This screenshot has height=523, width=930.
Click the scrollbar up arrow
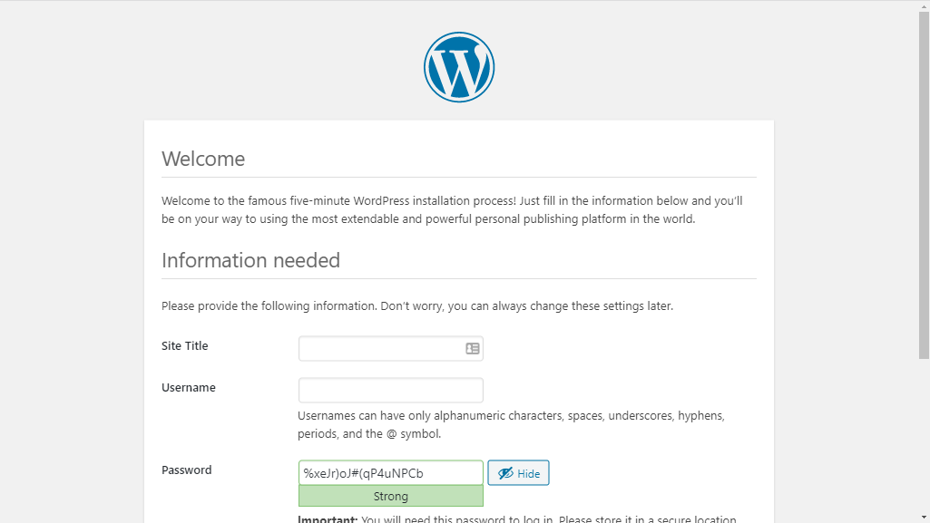[924, 5]
